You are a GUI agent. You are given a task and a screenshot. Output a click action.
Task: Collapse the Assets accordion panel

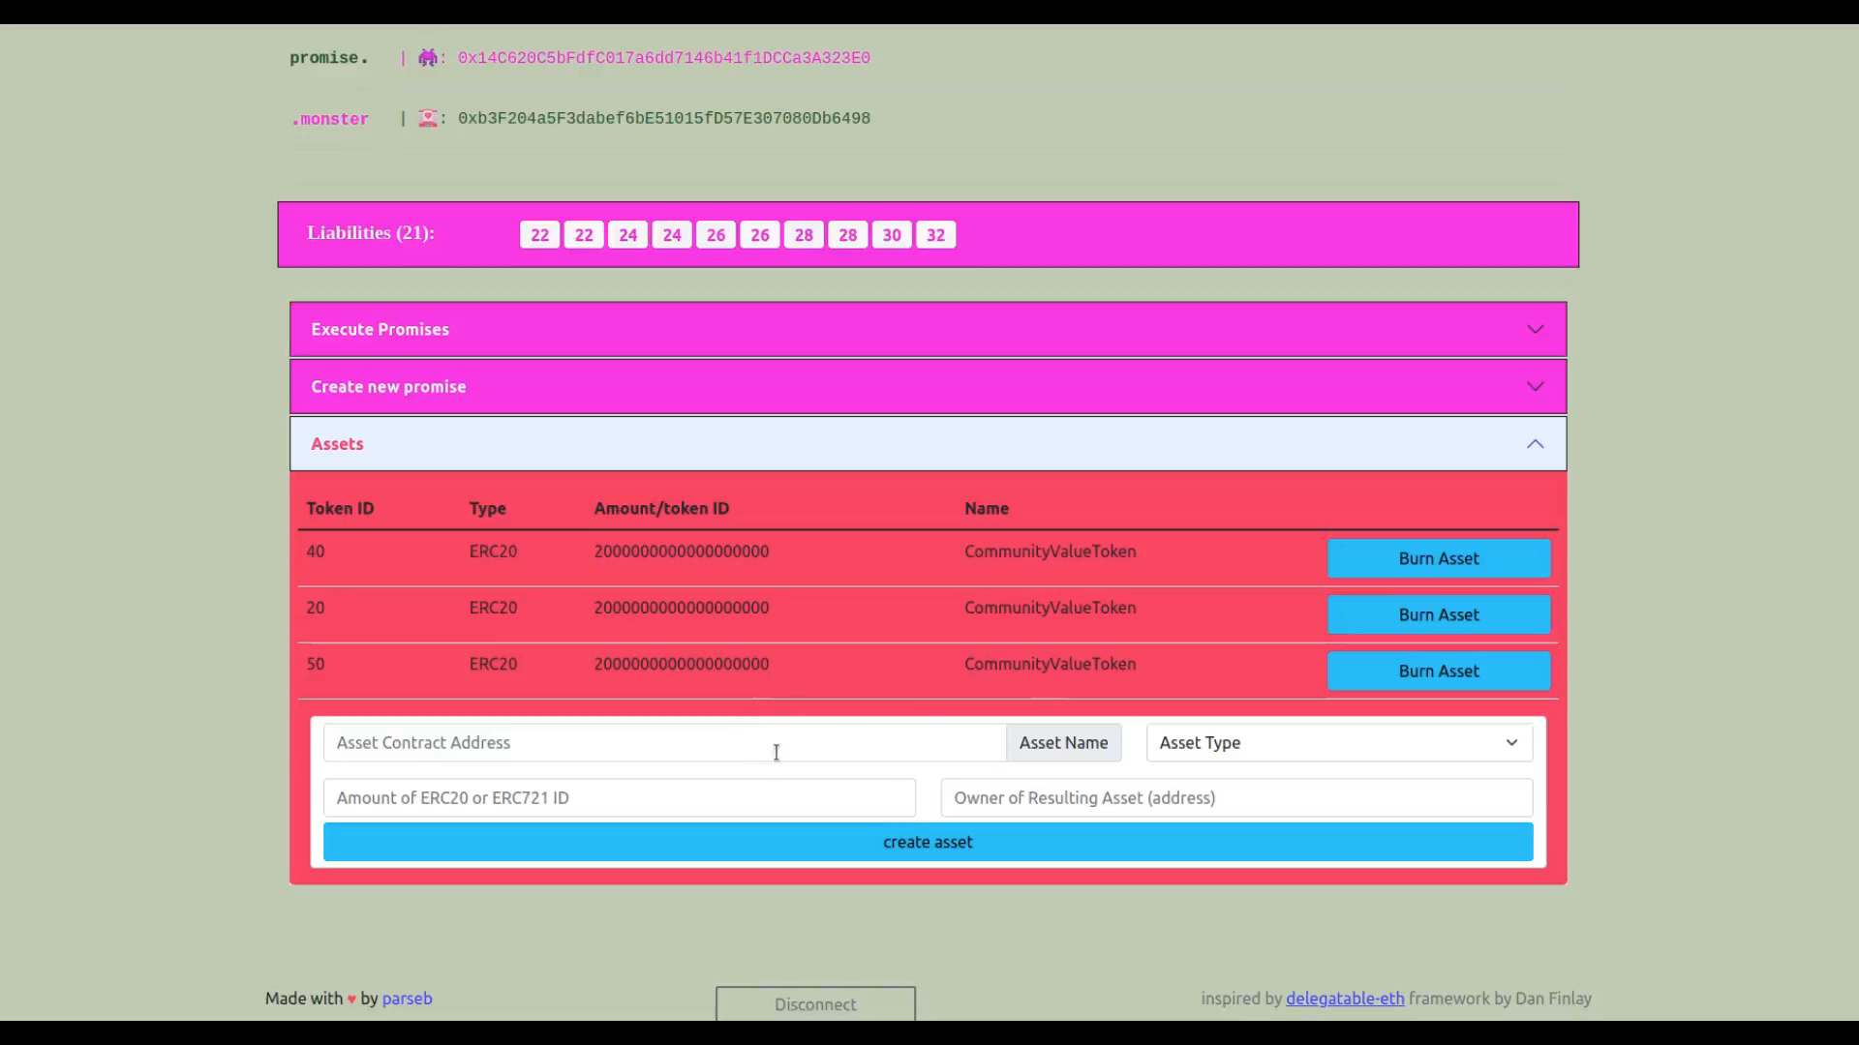tap(1535, 444)
